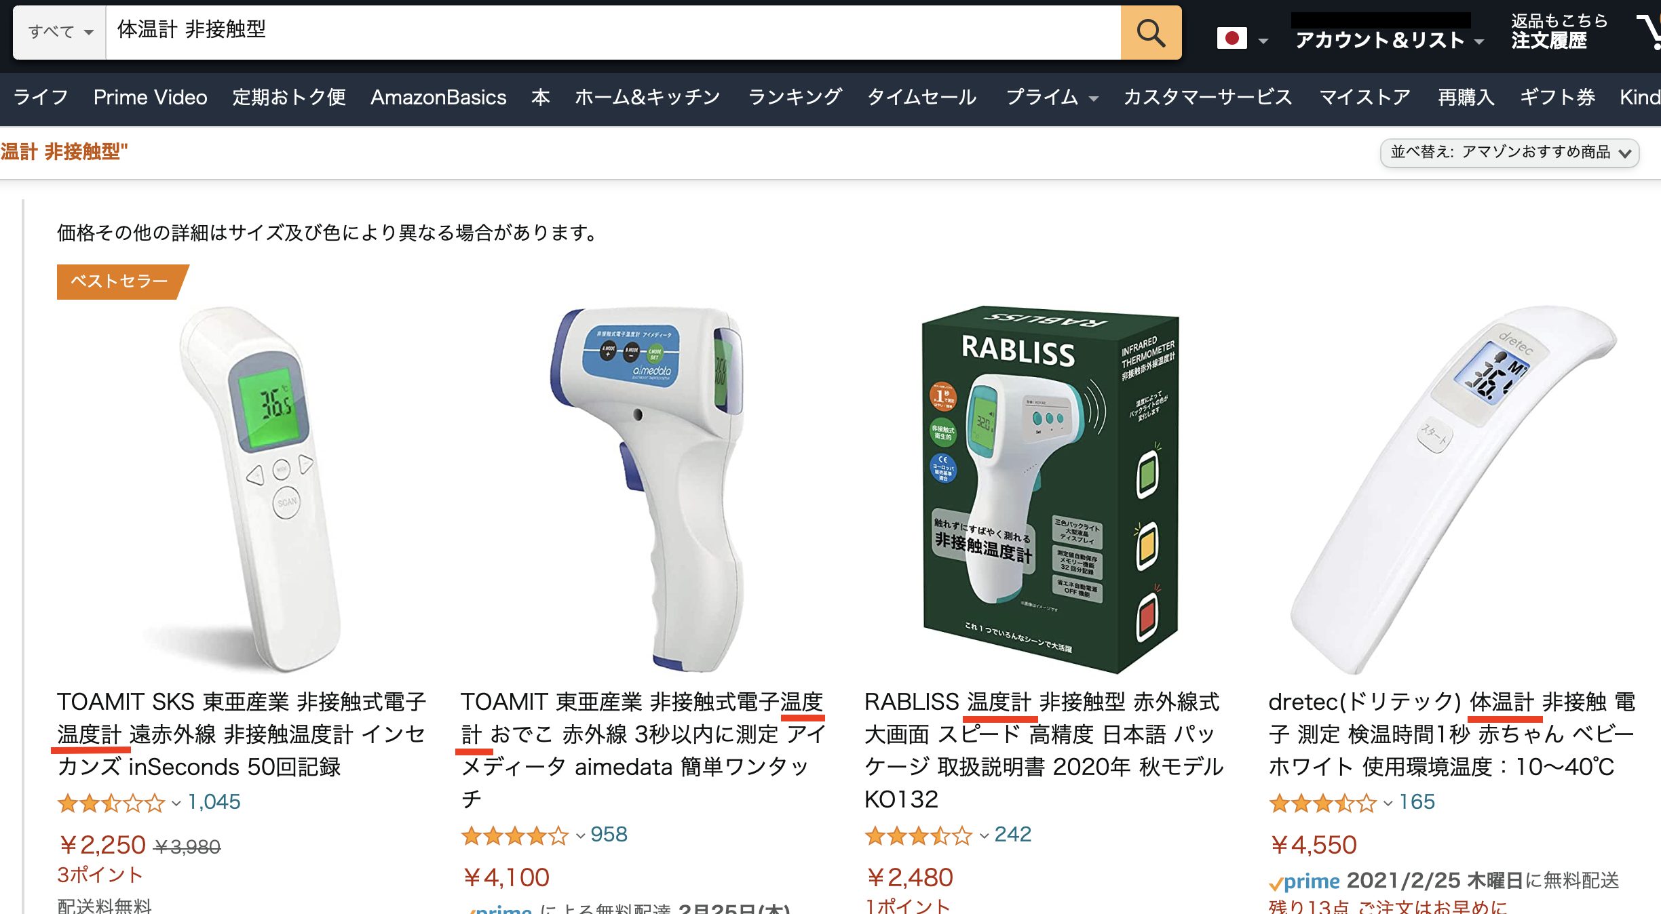1661x914 pixels.
Task: Click the ベストセラー badge
Action: tap(120, 281)
